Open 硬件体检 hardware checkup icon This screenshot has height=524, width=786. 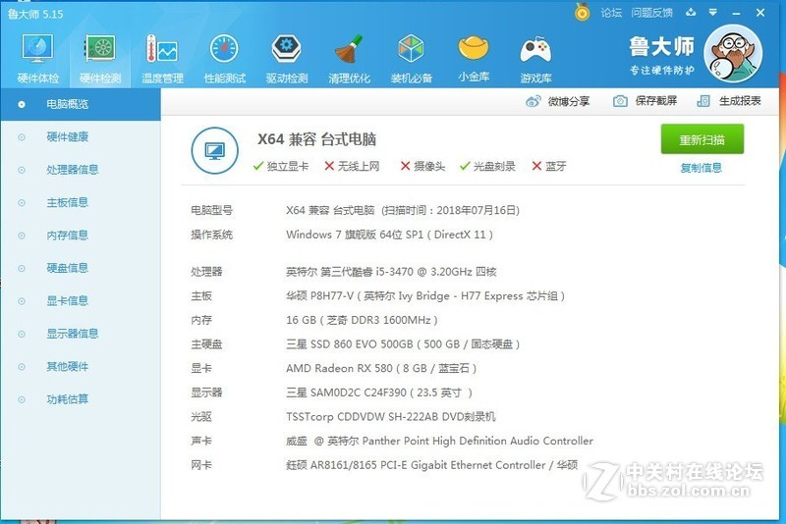pos(38,58)
